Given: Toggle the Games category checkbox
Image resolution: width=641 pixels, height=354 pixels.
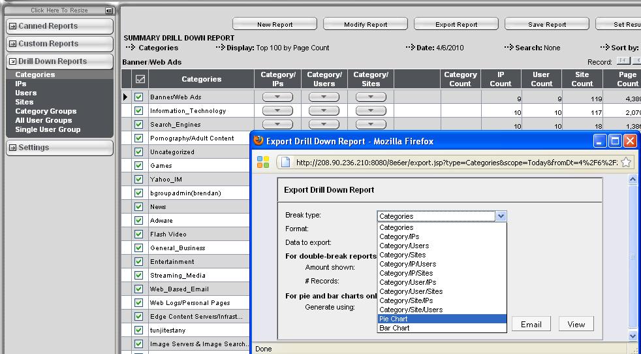Looking at the screenshot, I should (138, 166).
